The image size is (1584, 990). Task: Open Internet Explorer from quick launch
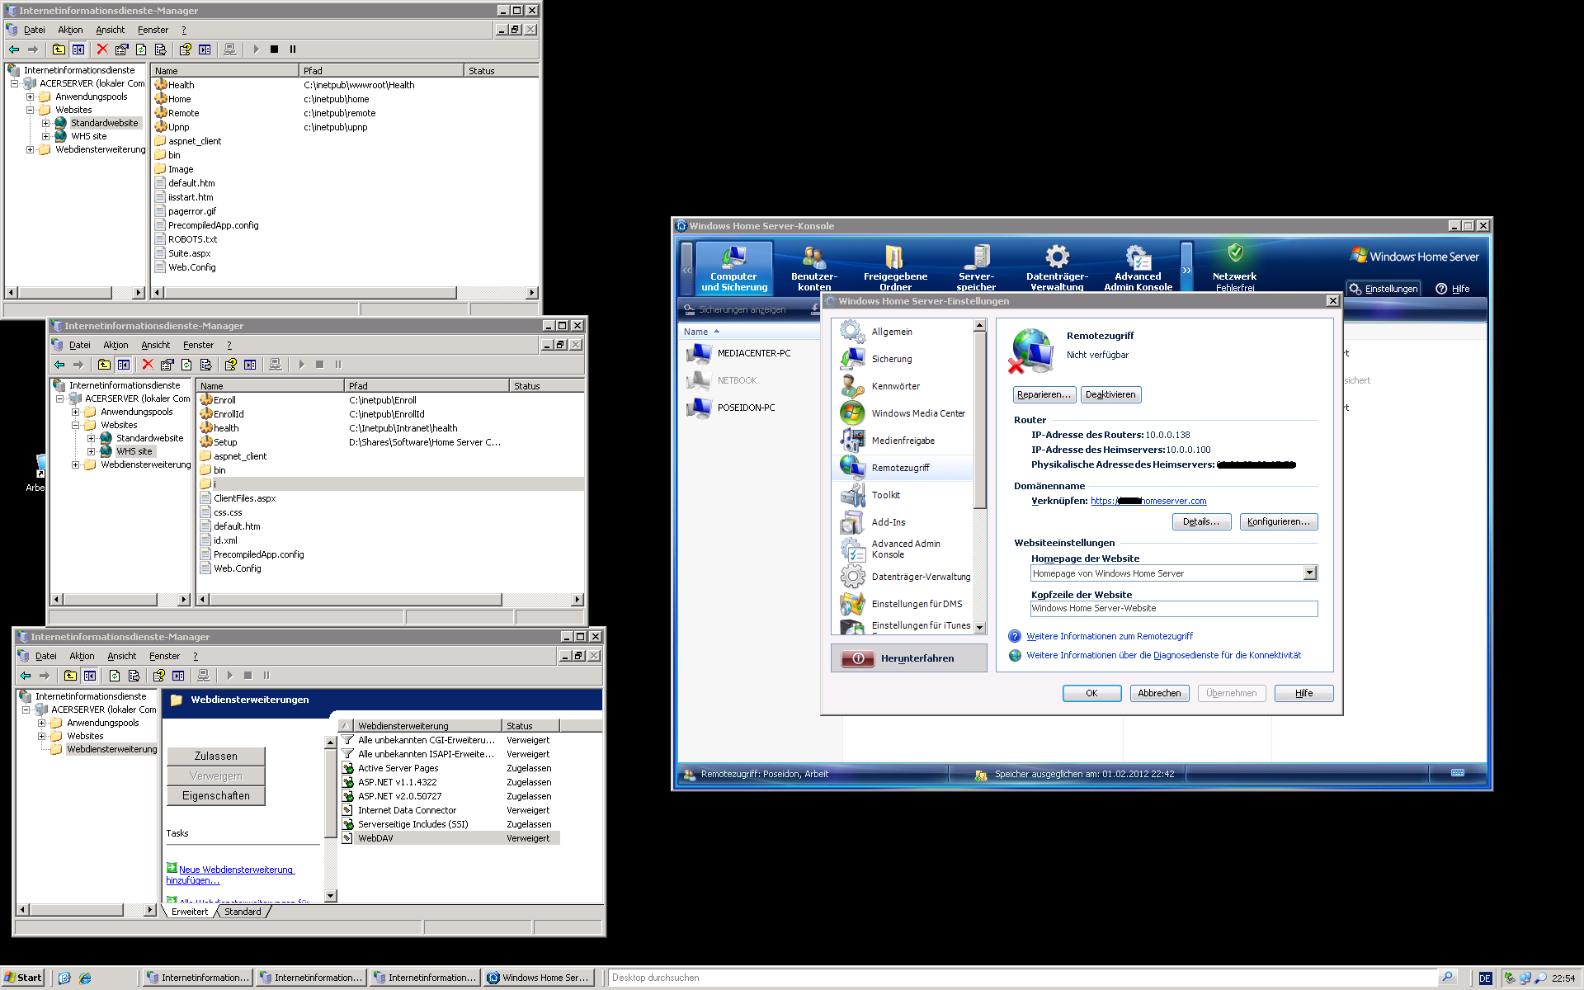point(85,978)
